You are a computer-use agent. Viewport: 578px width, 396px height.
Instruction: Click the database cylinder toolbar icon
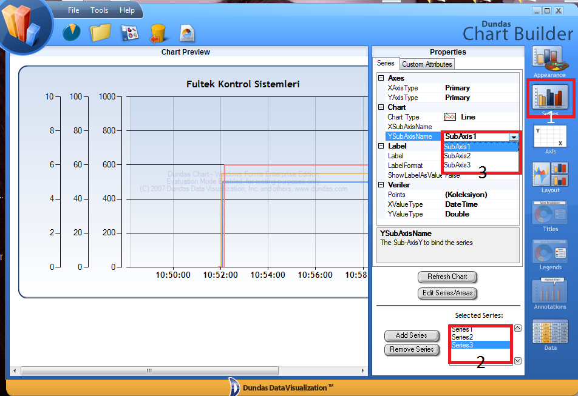coord(158,33)
